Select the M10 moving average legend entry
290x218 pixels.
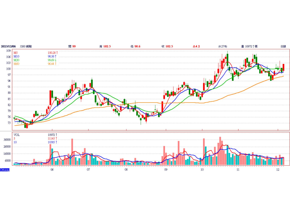click(17, 57)
